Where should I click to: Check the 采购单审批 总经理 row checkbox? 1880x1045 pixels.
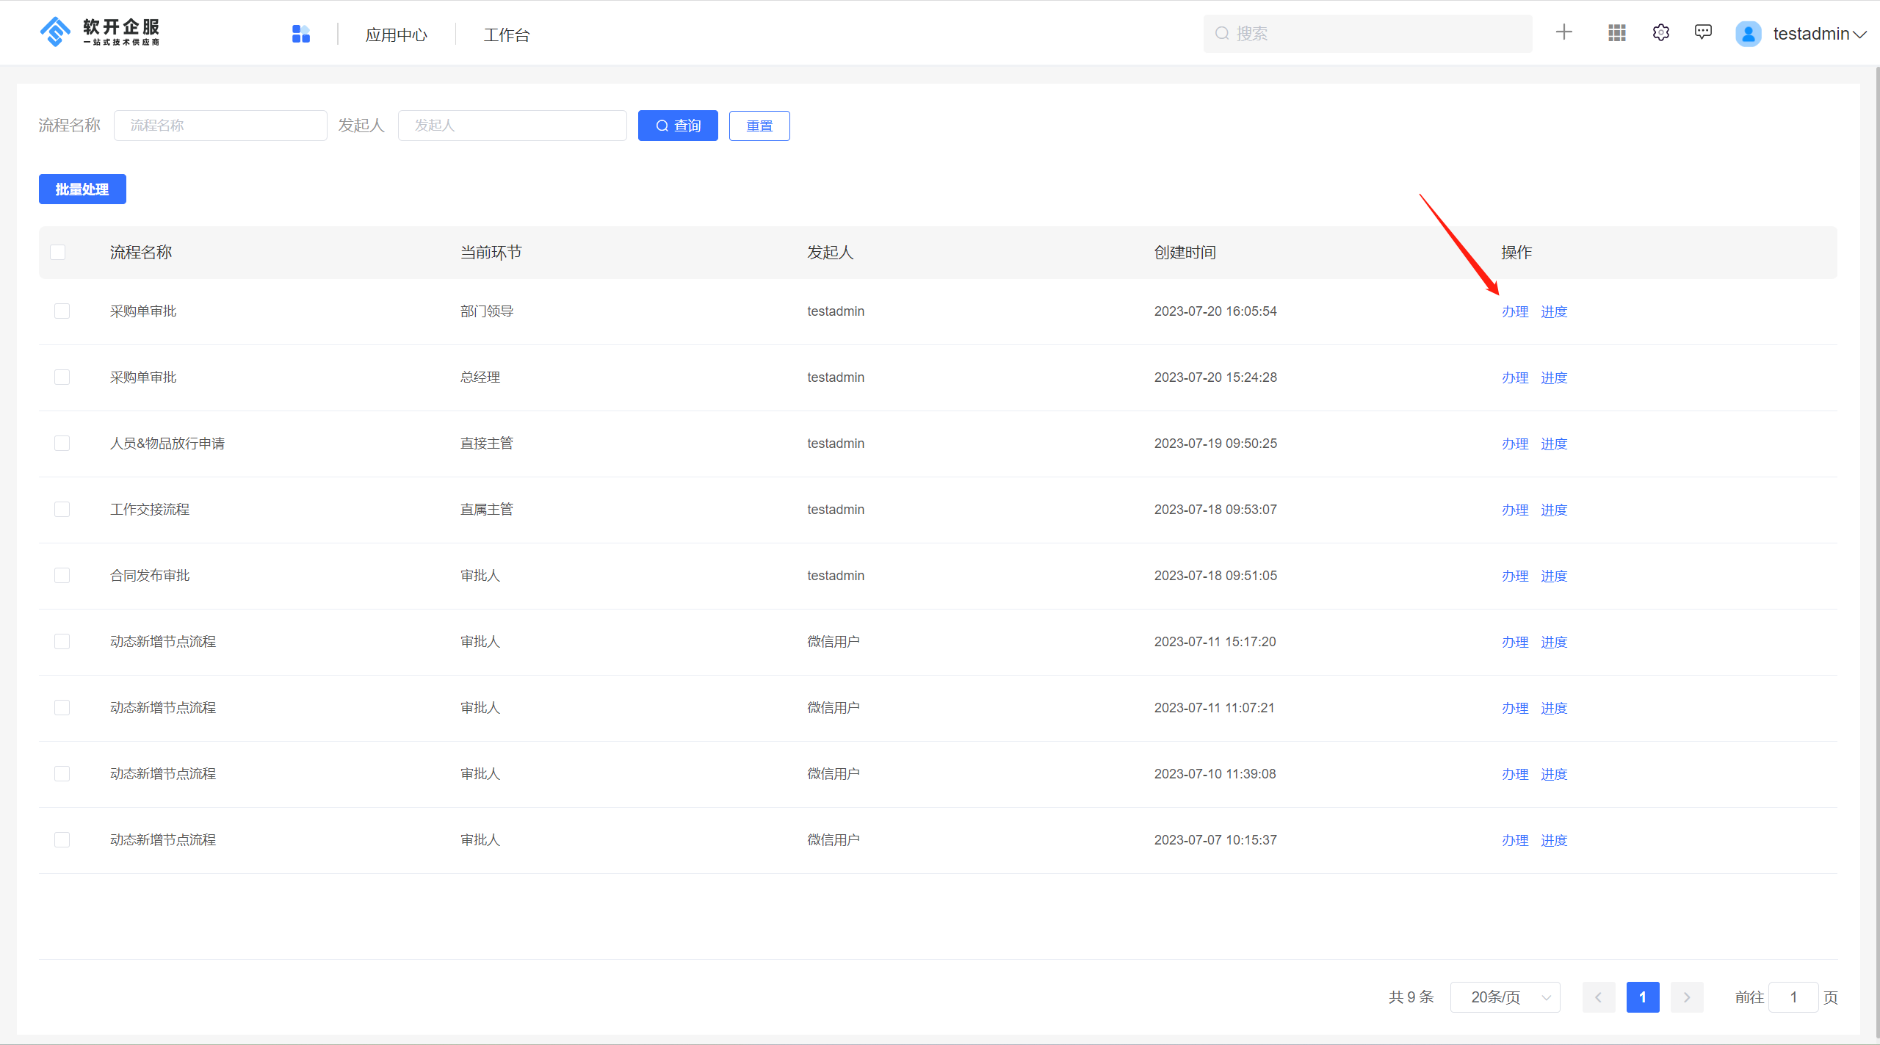tap(62, 377)
